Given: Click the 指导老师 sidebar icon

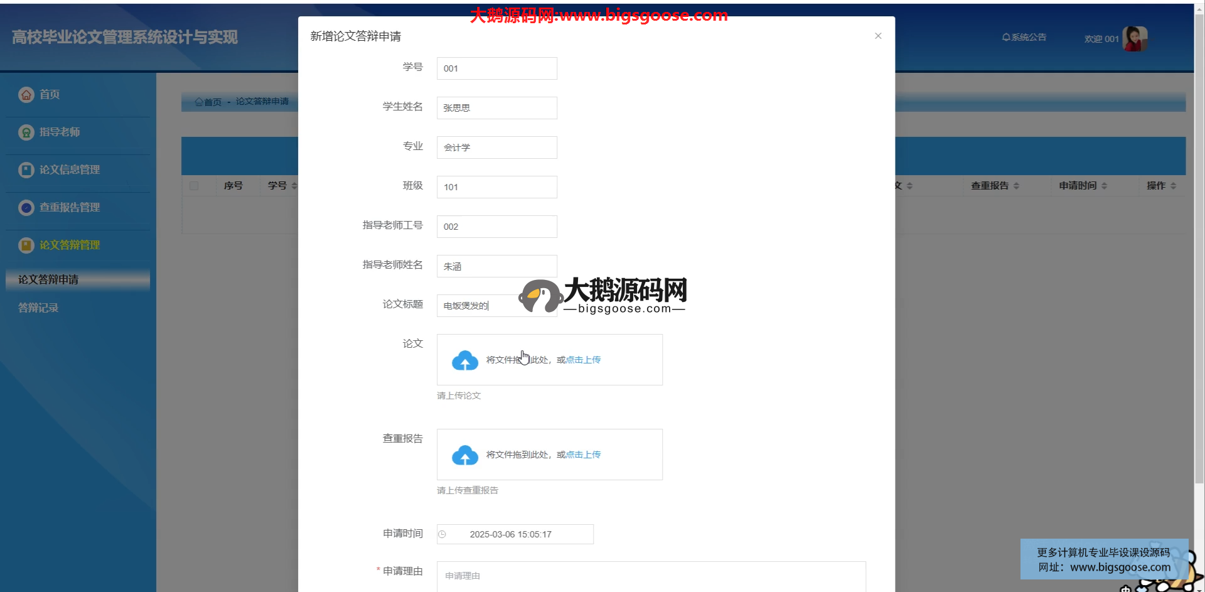Looking at the screenshot, I should (x=26, y=132).
